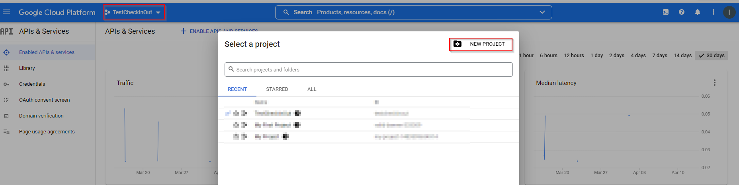Screen dimensions: 739x185
Task: Click the user account avatar
Action: tap(729, 12)
